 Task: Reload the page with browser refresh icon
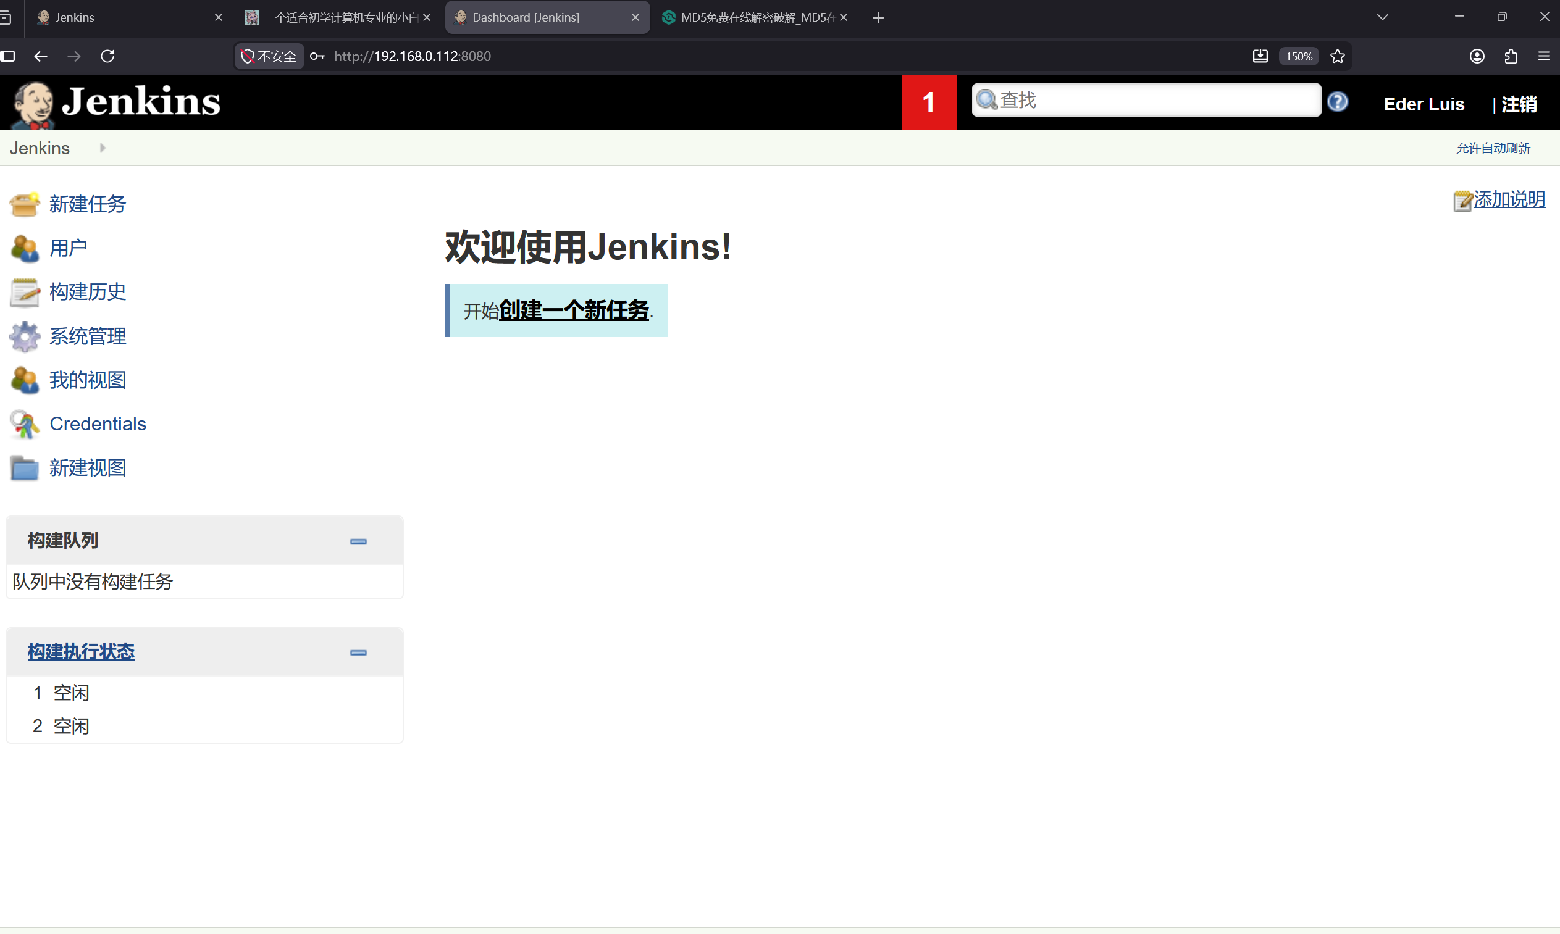[107, 56]
